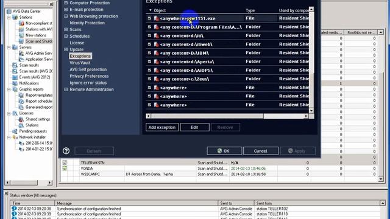
Task: Open Non-compliant stations tree icon
Action: [x=21, y=23]
